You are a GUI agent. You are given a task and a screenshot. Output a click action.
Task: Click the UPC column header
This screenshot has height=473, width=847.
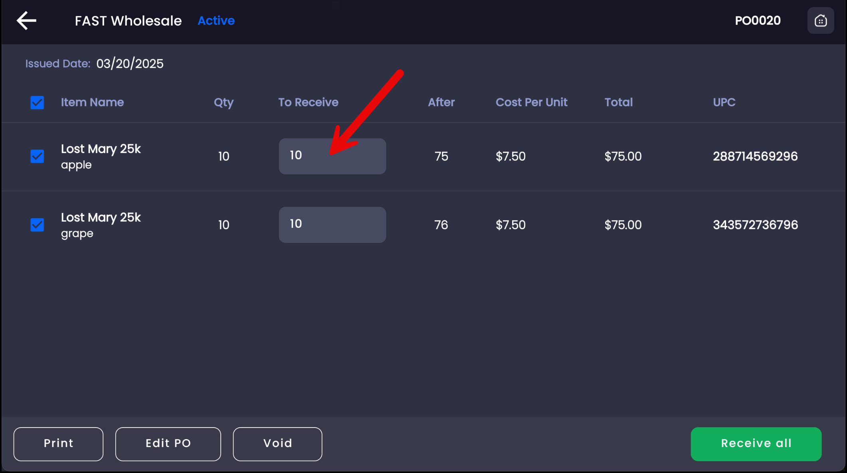tap(724, 102)
